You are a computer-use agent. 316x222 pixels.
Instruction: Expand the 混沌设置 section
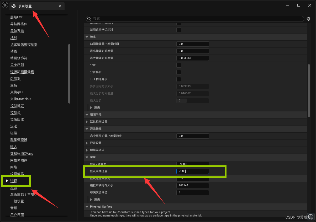point(87,143)
